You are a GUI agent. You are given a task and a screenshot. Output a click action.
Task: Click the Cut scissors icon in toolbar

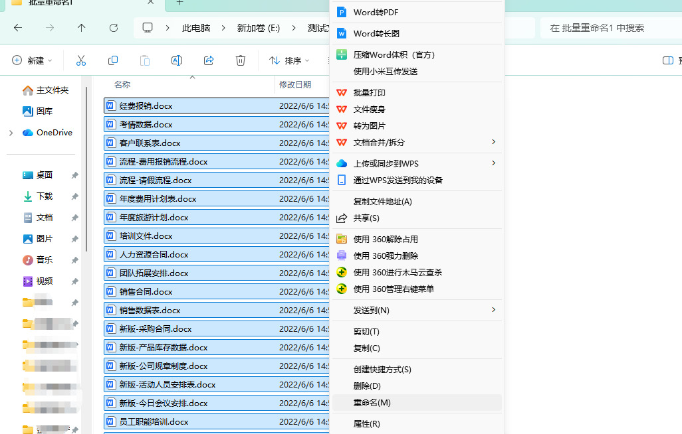(81, 60)
